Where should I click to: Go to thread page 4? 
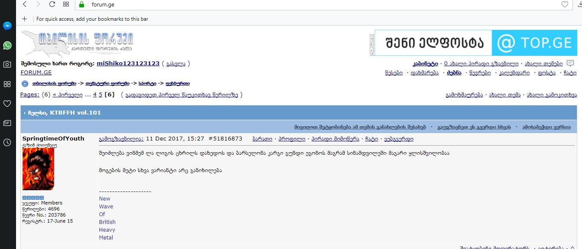pos(95,95)
